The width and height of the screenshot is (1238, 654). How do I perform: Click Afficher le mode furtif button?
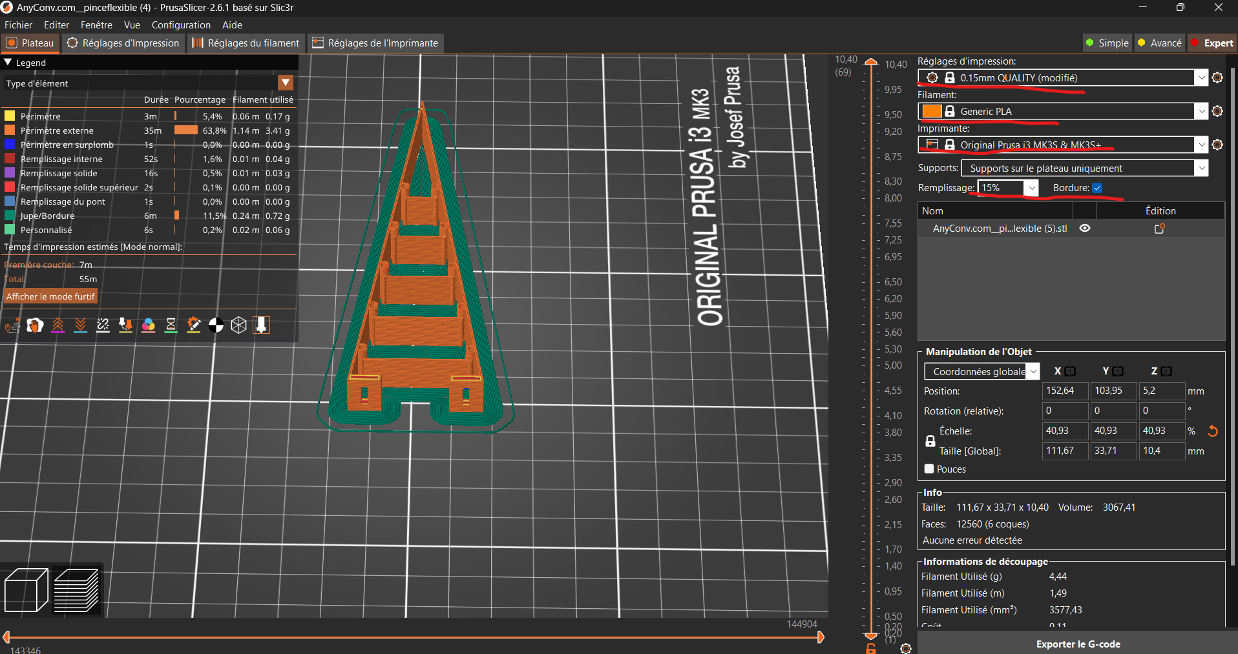click(x=50, y=296)
